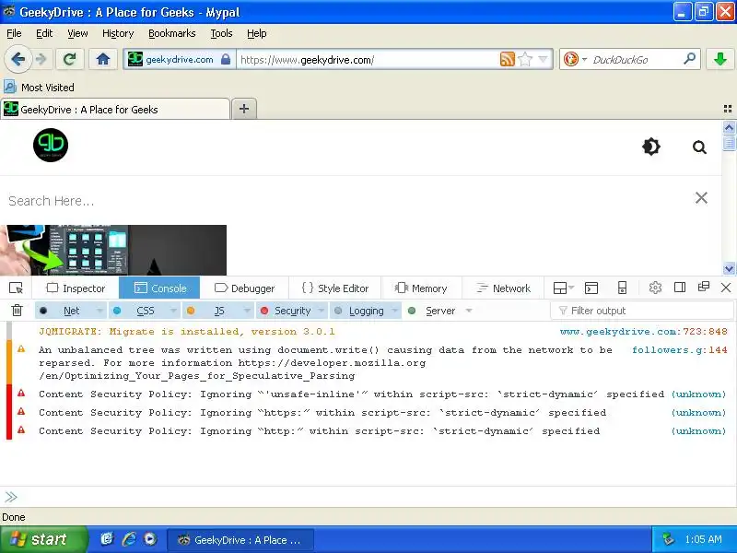Viewport: 737px width, 553px height.
Task: Click the magnifier in the DuckDuckGo search box
Action: [689, 59]
